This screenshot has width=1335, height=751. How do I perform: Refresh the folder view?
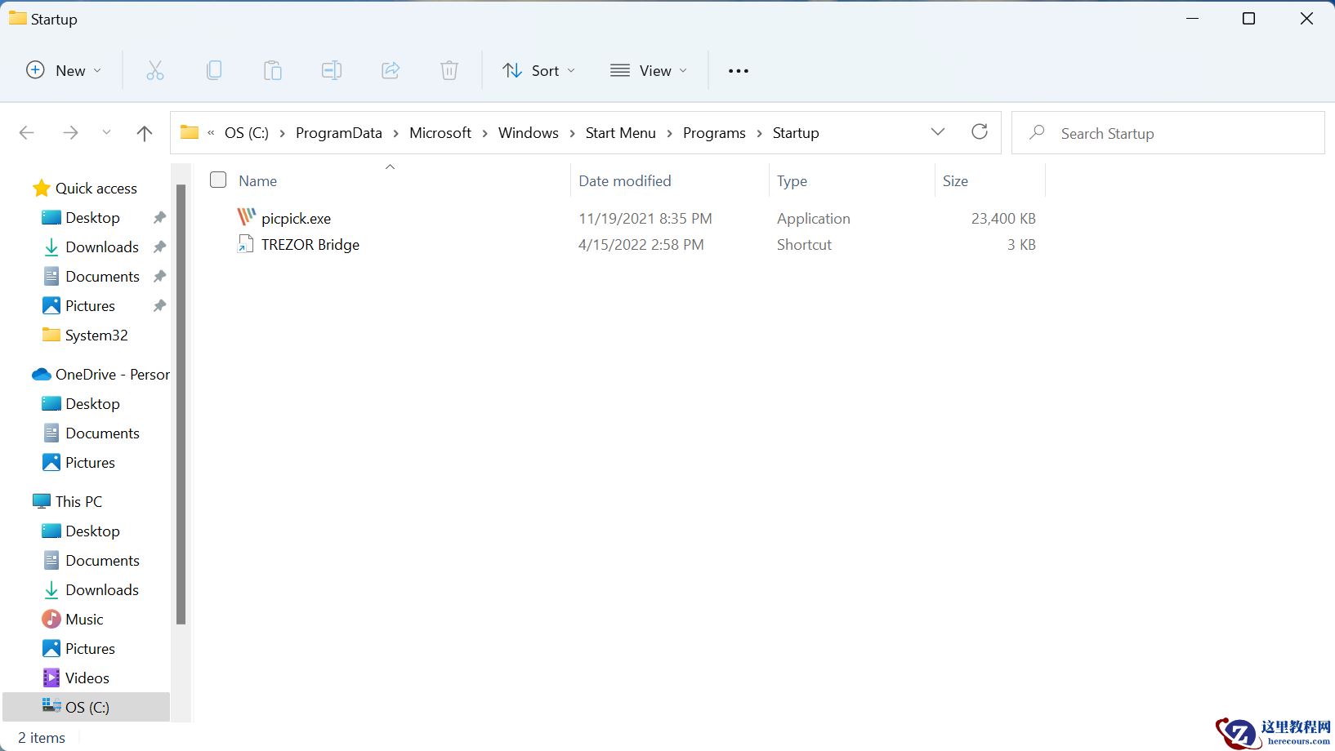980,131
